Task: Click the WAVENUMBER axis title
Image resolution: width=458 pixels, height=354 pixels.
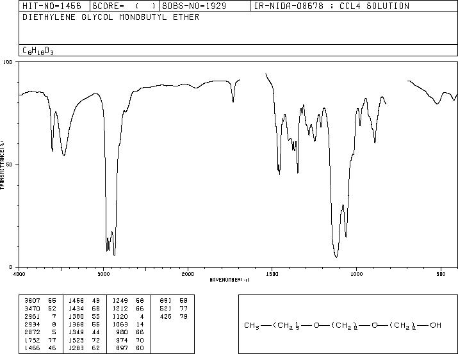Action: [x=229, y=280]
